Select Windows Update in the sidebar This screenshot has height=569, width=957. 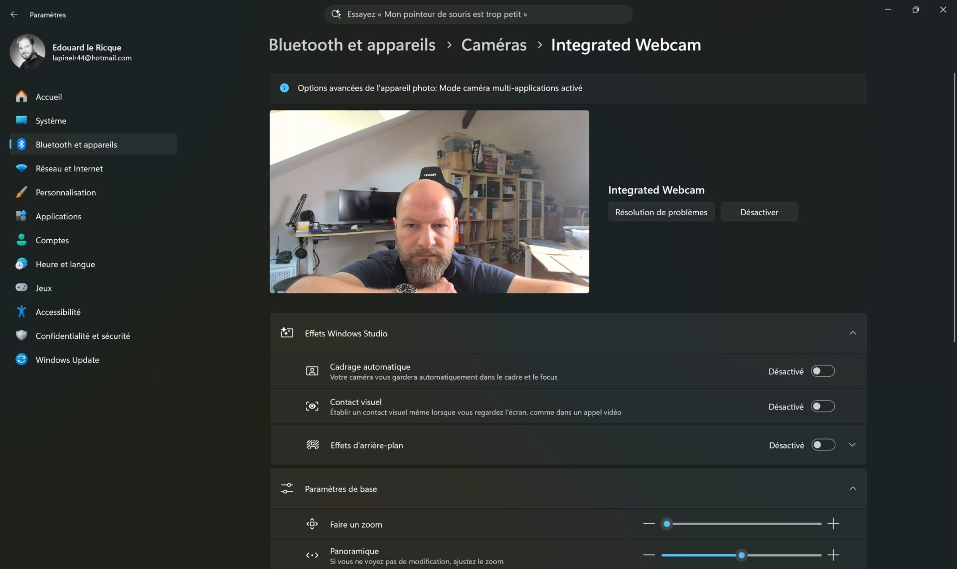coord(93,360)
